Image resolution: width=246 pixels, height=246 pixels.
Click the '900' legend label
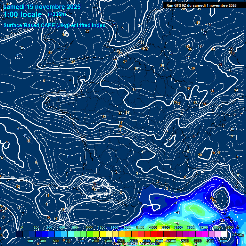(81, 241)
